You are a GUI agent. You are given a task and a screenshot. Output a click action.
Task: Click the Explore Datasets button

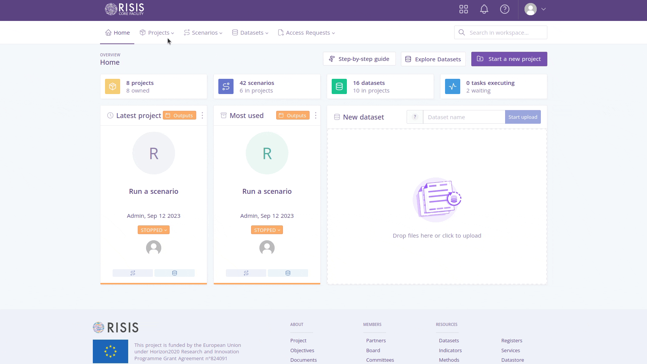pyautogui.click(x=433, y=59)
